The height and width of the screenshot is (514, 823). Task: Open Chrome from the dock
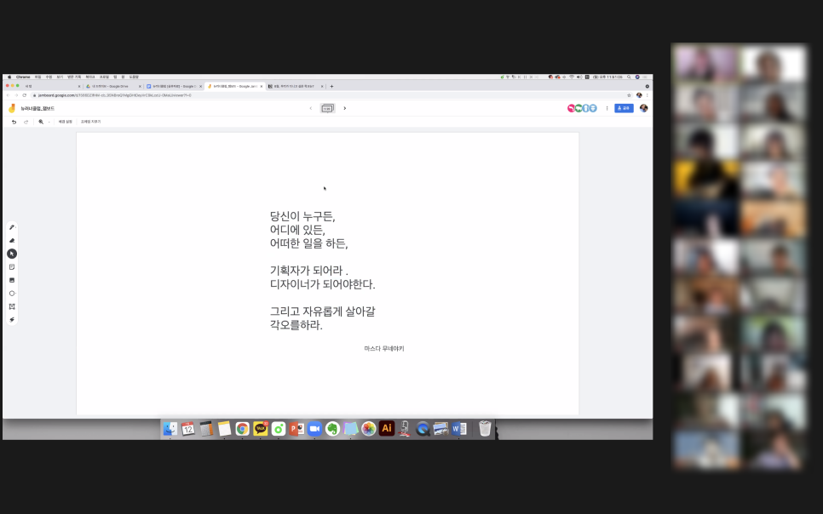point(242,429)
